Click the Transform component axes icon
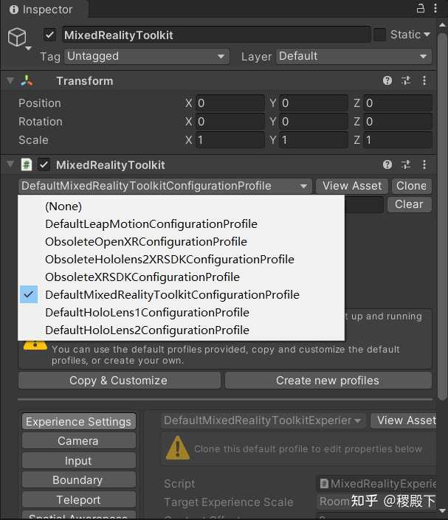 (x=27, y=81)
